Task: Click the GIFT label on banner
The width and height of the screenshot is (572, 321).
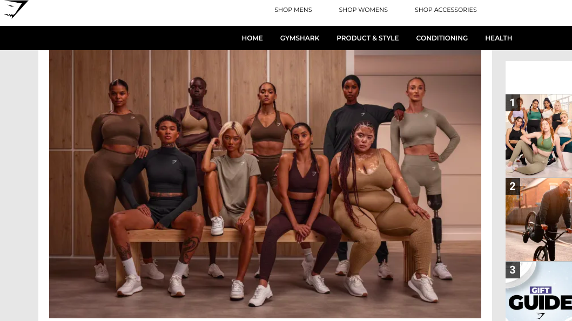Action: click(x=541, y=290)
